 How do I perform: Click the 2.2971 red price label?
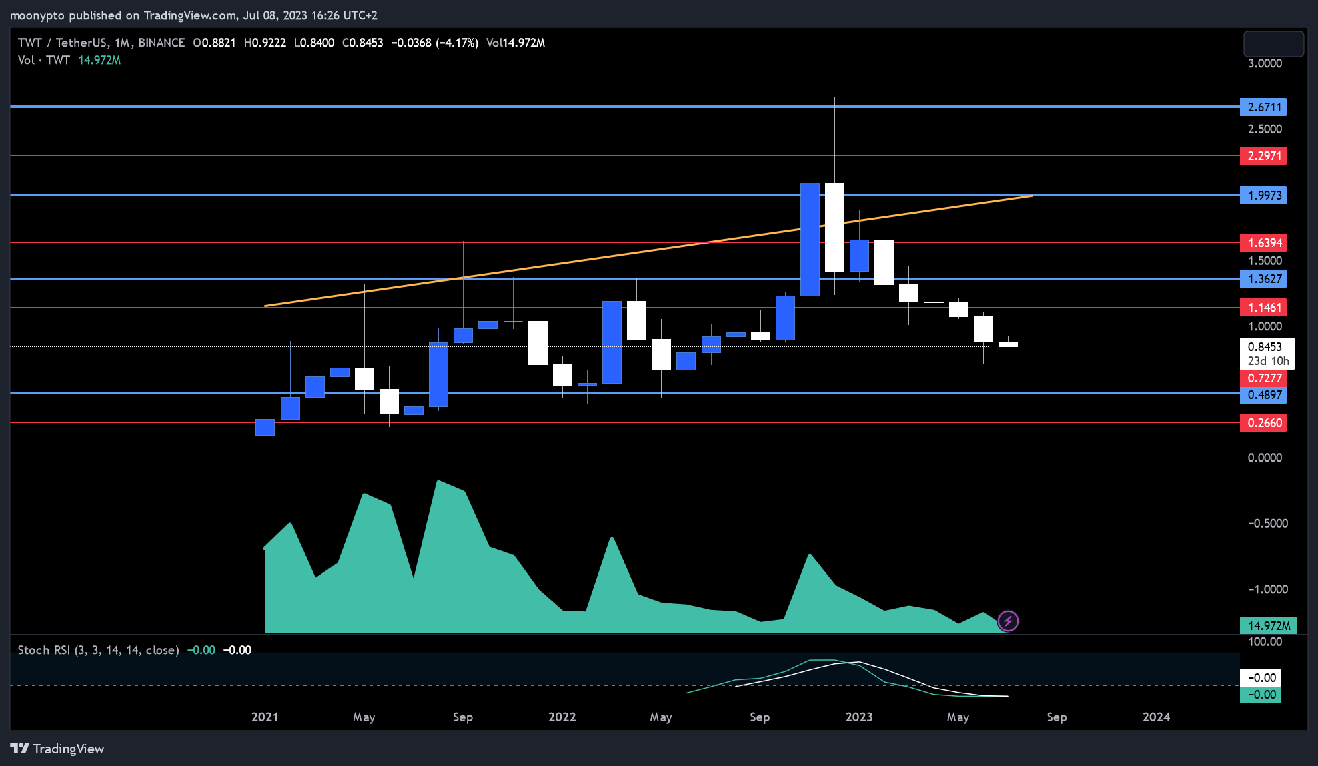[1264, 156]
